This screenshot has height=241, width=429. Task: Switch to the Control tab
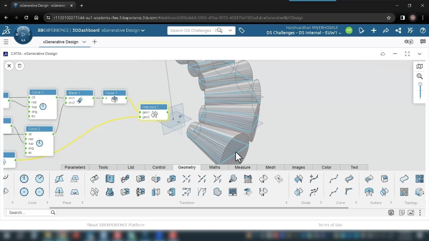tap(159, 167)
